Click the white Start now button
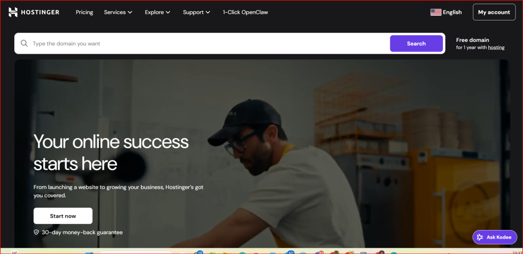Image resolution: width=523 pixels, height=254 pixels. pos(63,216)
